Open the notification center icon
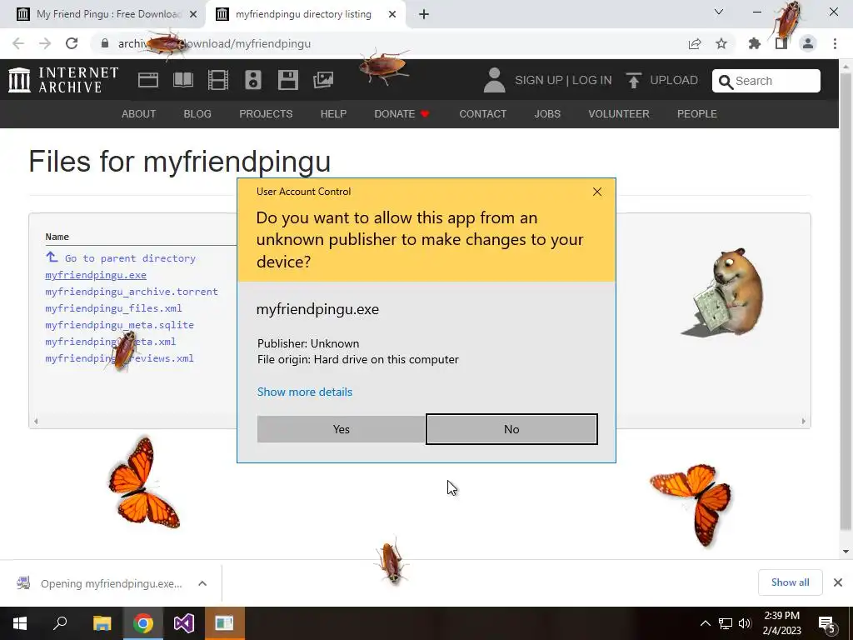This screenshot has width=853, height=640. (x=827, y=624)
